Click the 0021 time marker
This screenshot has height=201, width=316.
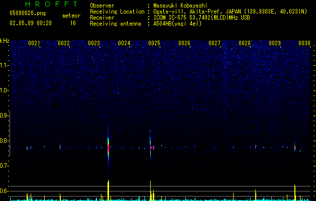click(x=34, y=43)
